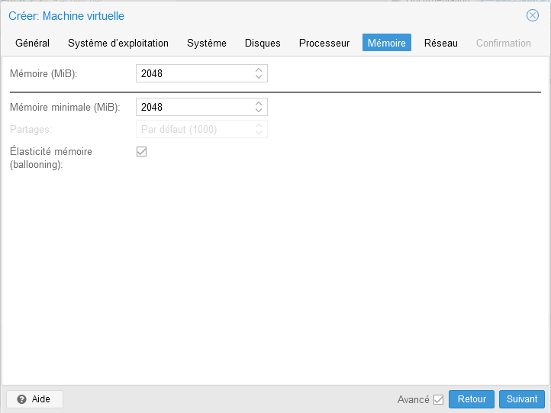Select the Disques tab
The width and height of the screenshot is (551, 413).
263,43
